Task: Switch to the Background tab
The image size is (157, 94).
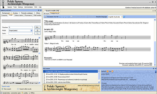Action: tap(6, 13)
